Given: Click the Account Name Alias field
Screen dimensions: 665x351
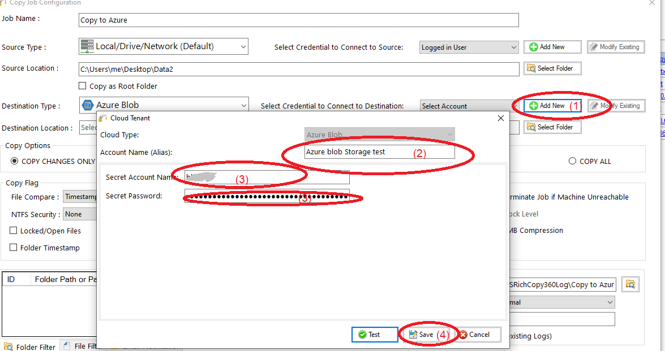Looking at the screenshot, I should pos(380,151).
